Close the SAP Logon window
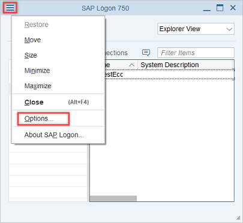This screenshot has height=223, width=243. 233,8
